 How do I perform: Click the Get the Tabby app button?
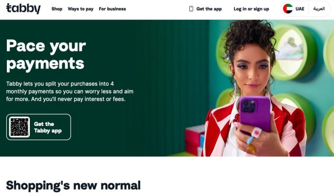tap(39, 127)
